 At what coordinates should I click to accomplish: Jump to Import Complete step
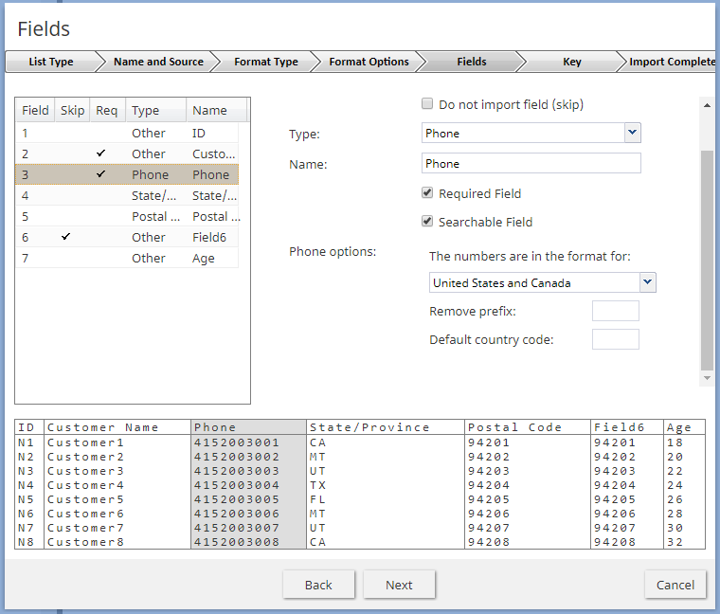coord(672,62)
